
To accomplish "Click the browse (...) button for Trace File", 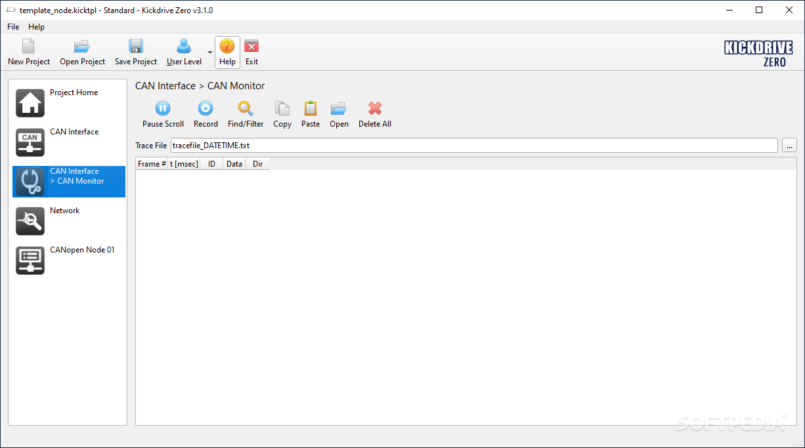I will point(789,146).
